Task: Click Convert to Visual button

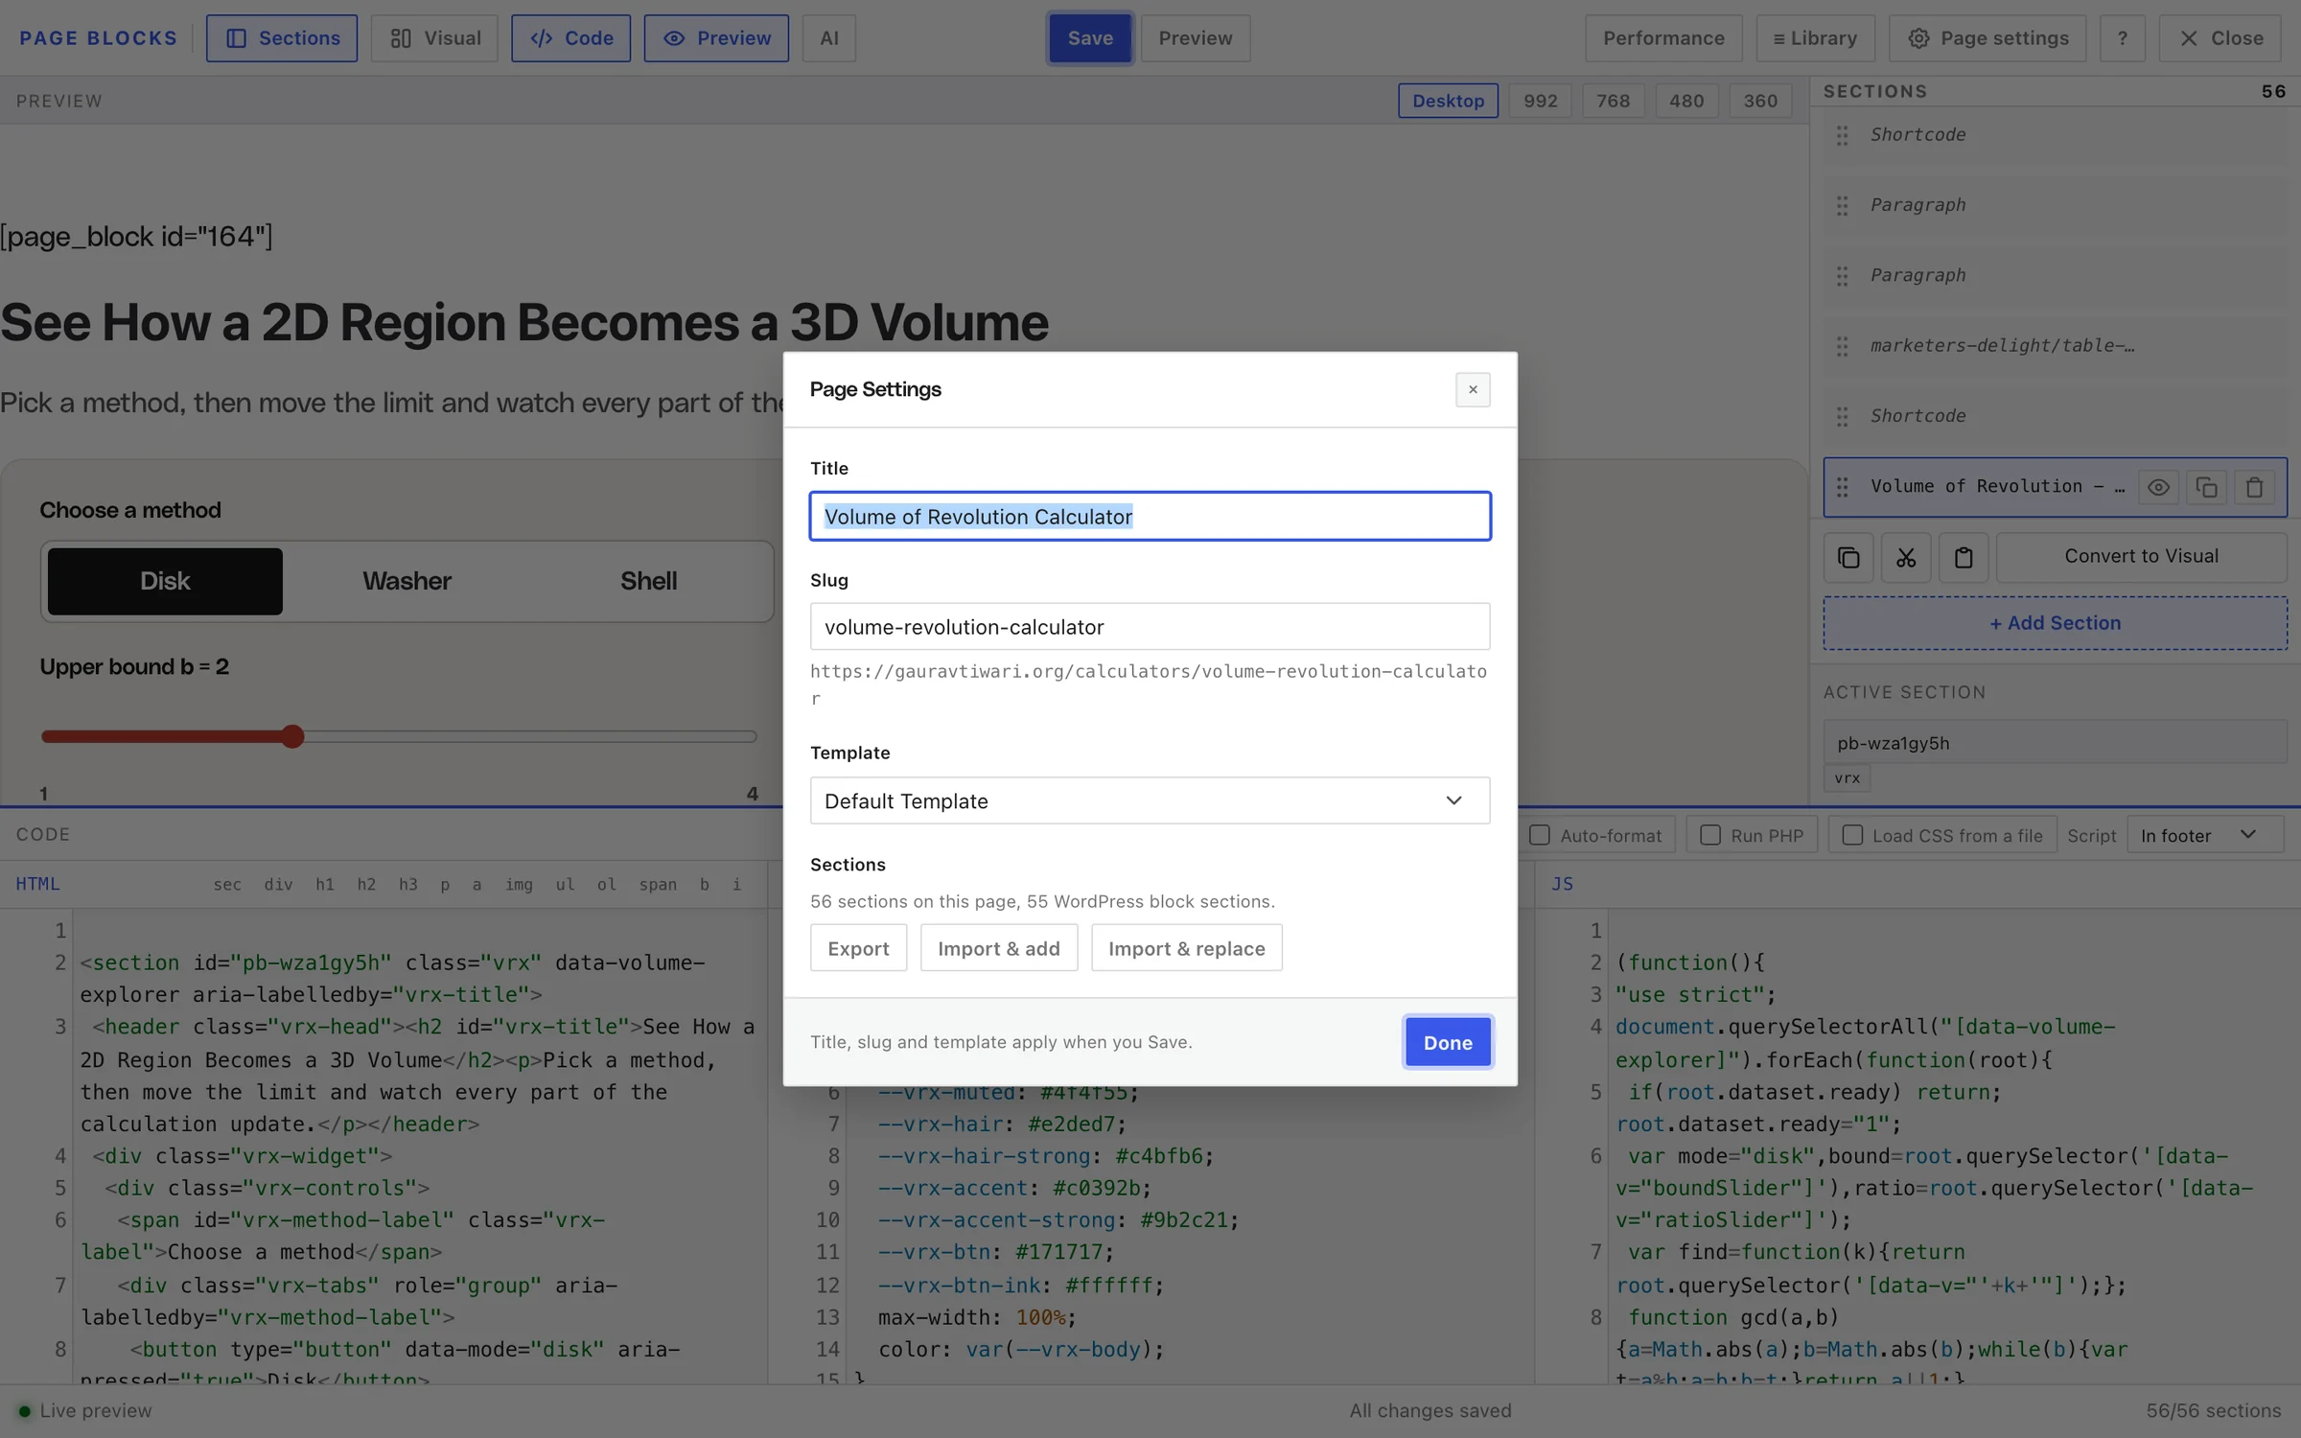Action: pos(2141,557)
